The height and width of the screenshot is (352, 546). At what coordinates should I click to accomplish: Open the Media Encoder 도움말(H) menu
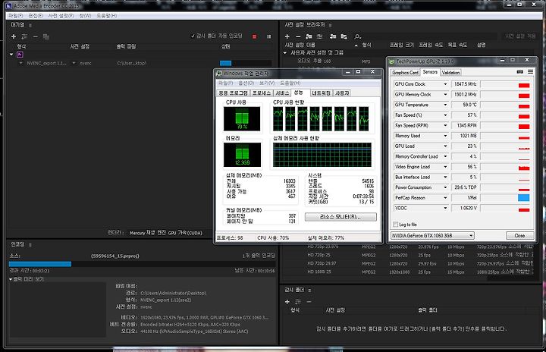pyautogui.click(x=107, y=16)
